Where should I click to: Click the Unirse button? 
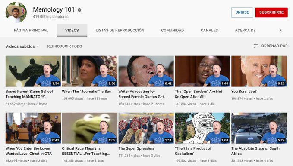[x=242, y=12]
